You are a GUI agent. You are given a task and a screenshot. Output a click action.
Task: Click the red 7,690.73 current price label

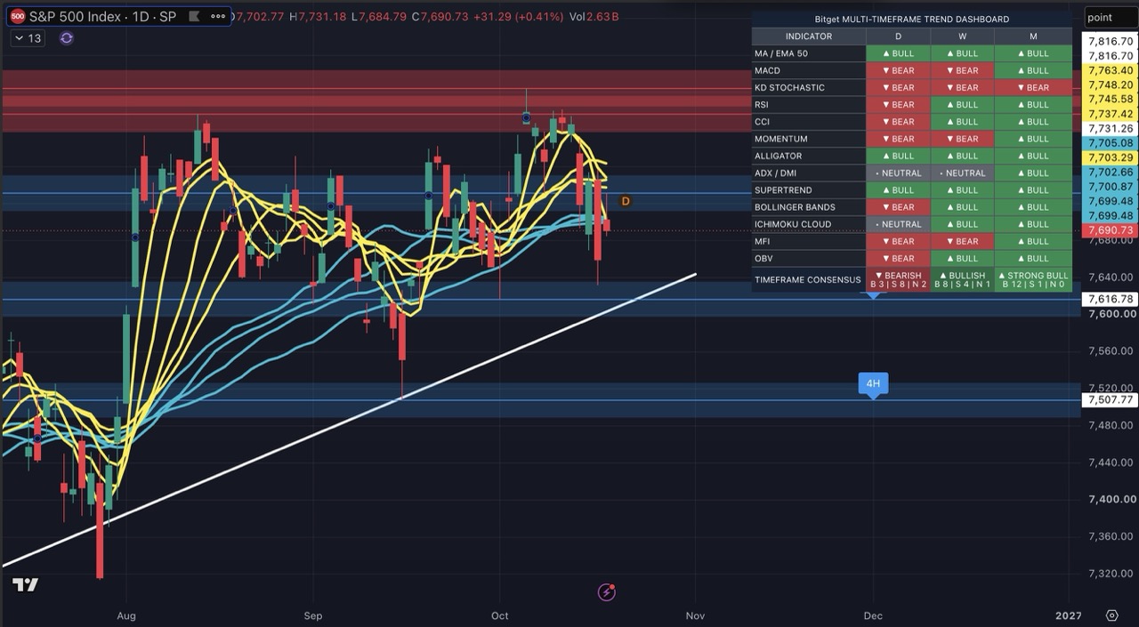click(1110, 230)
